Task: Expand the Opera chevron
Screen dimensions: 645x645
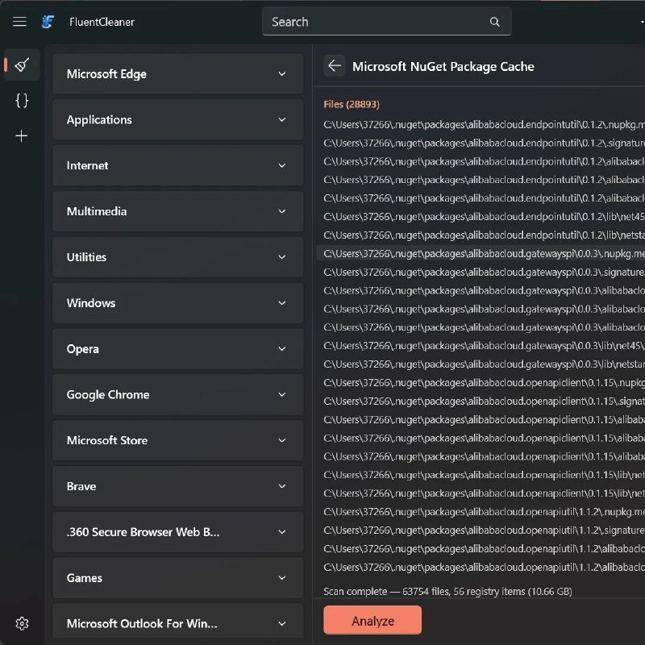Action: [x=281, y=349]
